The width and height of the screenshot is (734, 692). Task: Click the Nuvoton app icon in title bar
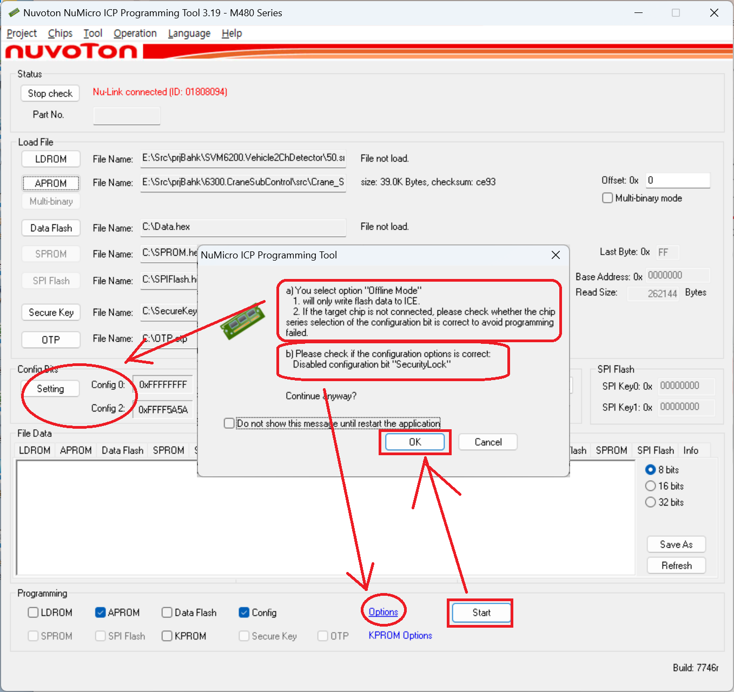click(x=14, y=12)
